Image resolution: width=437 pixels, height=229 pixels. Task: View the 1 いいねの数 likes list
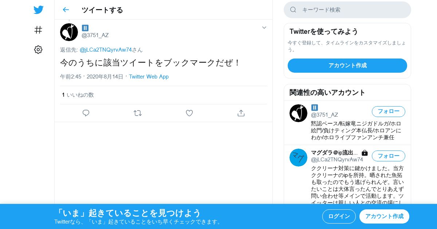pos(78,95)
